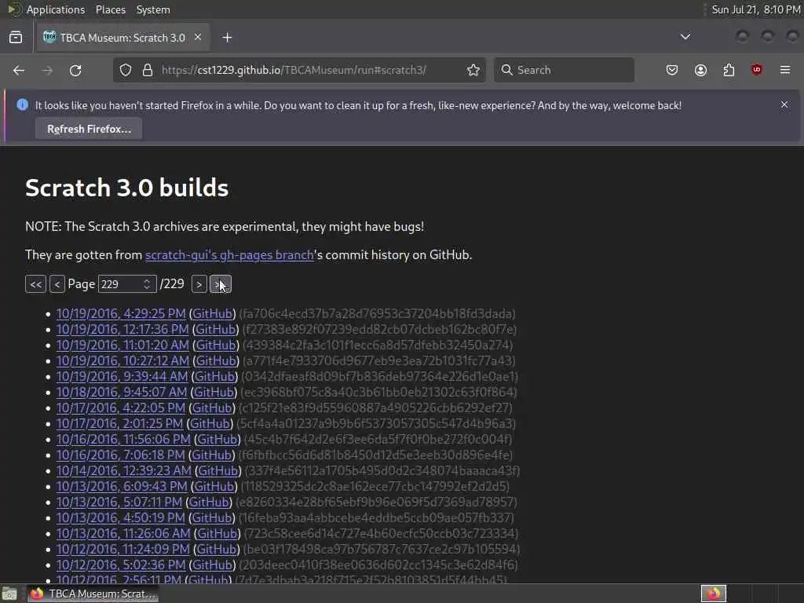Open the 10/13/2016, 4:50:19 PM build
This screenshot has width=804, height=603.
(120, 518)
